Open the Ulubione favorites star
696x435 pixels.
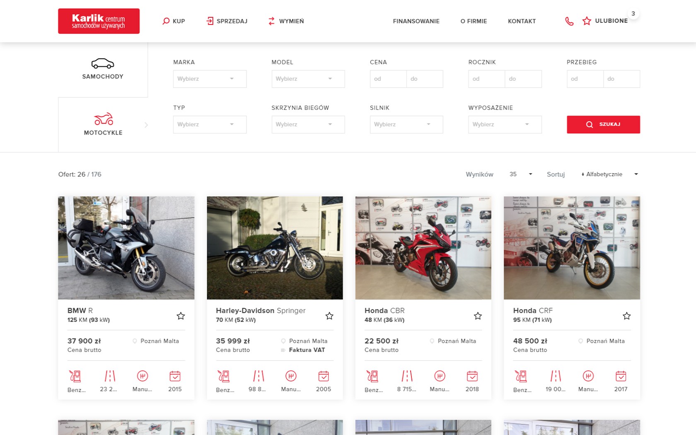pyautogui.click(x=587, y=21)
